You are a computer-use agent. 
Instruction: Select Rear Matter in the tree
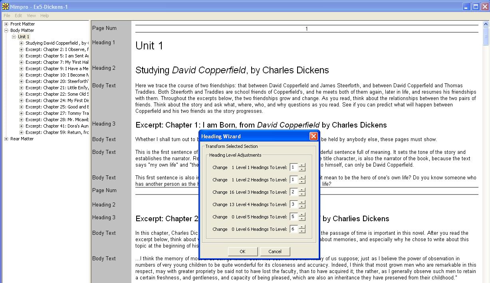22,139
